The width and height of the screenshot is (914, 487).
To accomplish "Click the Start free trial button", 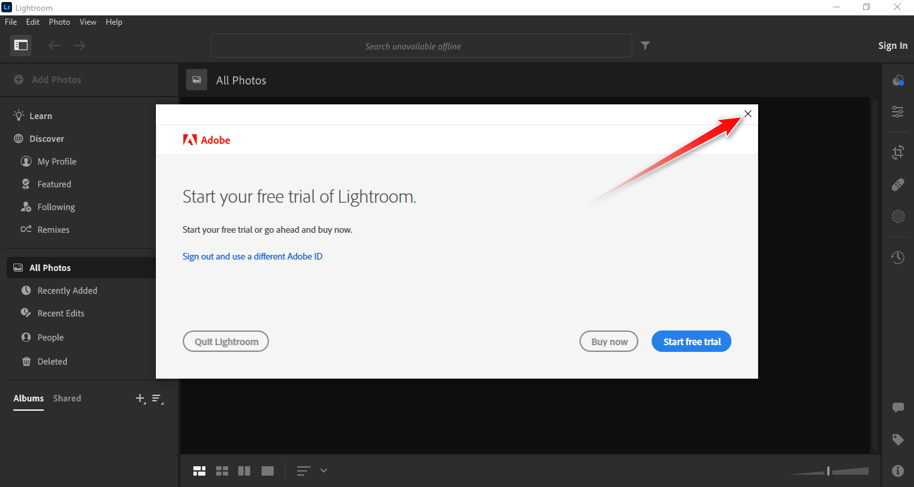I will 691,342.
